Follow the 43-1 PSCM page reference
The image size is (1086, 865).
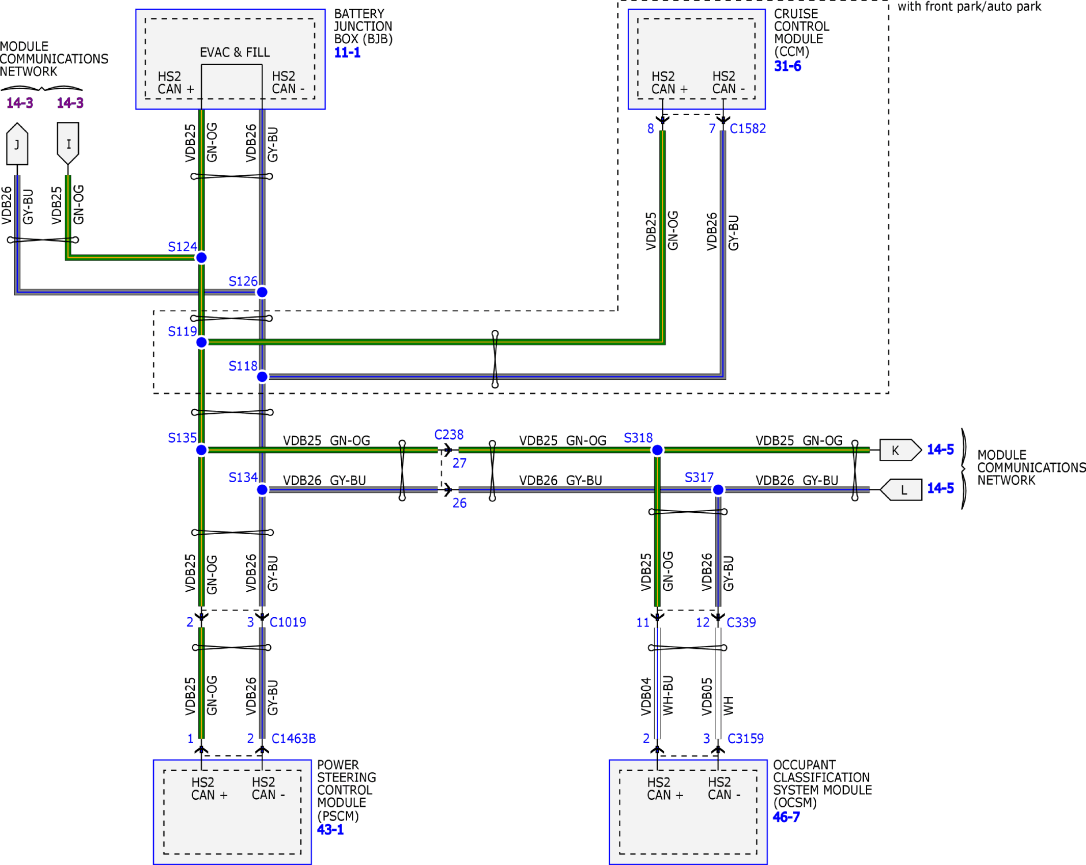pyautogui.click(x=330, y=829)
